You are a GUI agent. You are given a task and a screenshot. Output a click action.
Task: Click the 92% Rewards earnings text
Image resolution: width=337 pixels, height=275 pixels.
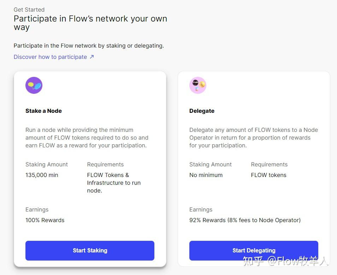245,220
